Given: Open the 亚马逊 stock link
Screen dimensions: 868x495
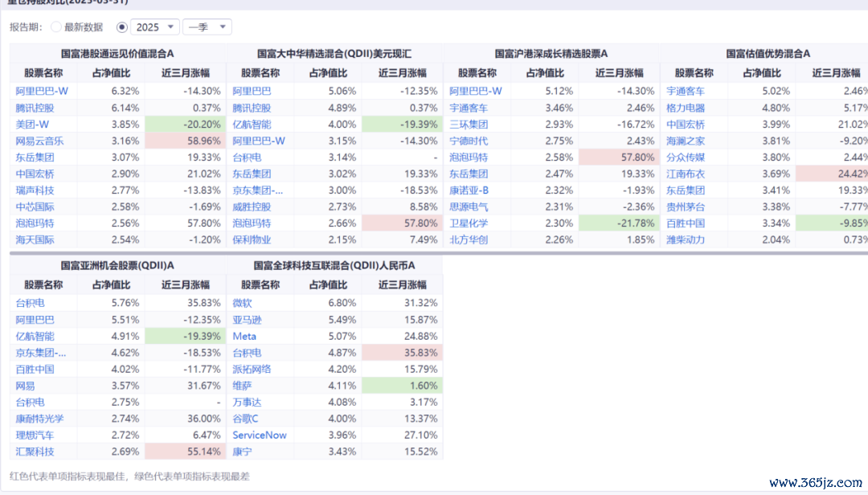Looking at the screenshot, I should click(x=247, y=320).
